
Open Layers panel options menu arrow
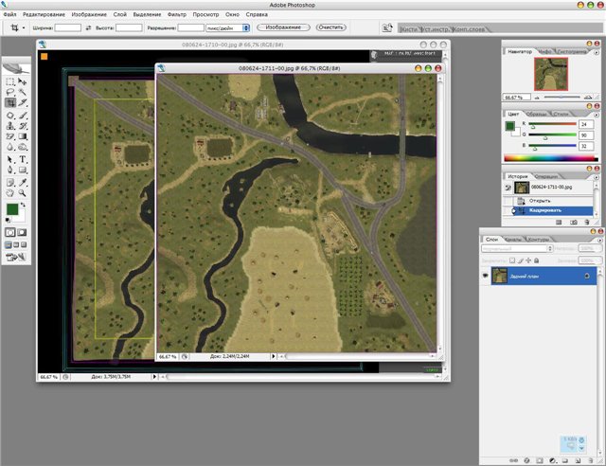coord(599,241)
